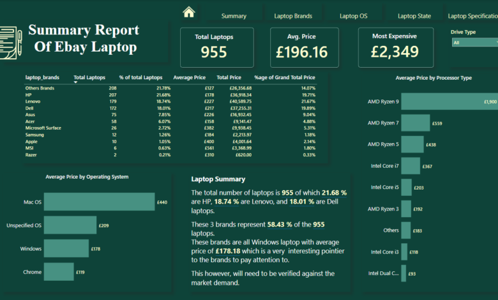Select the AMD Ryzen 9 bar
This screenshot has width=498, height=300.
coord(449,101)
